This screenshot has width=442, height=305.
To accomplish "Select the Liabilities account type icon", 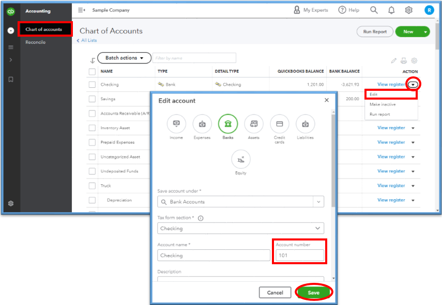I will (306, 124).
